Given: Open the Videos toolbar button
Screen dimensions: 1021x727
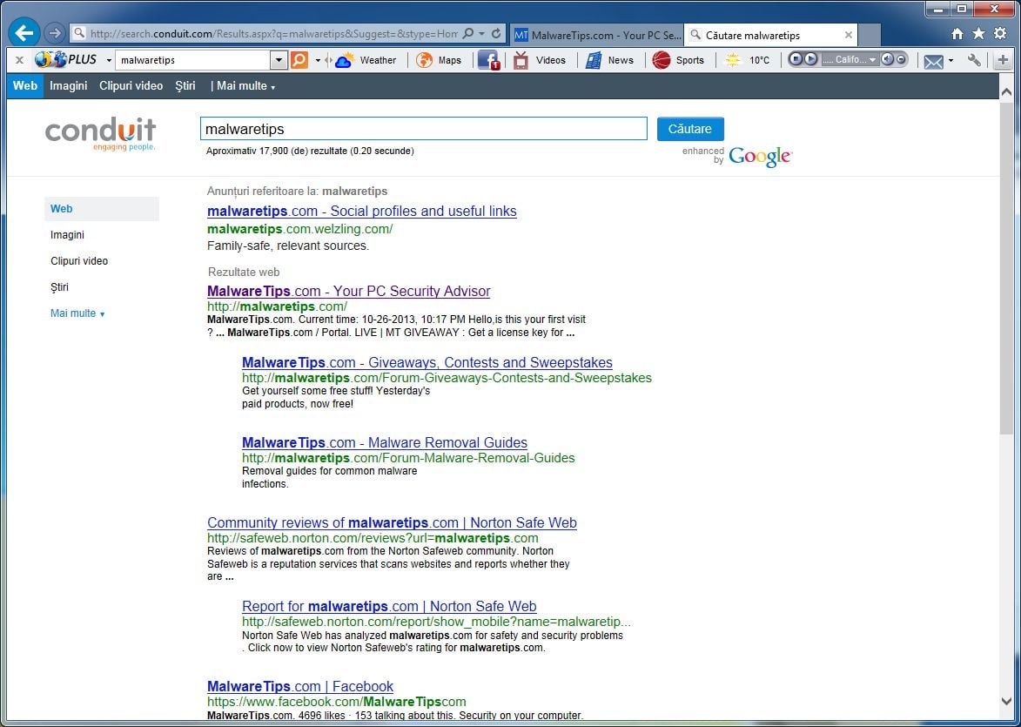Looking at the screenshot, I should [540, 60].
